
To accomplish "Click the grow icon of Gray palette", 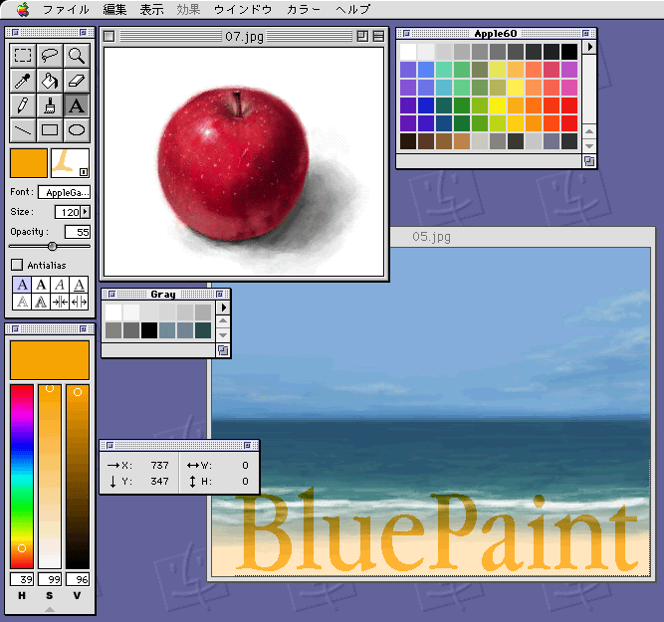I will 223,350.
